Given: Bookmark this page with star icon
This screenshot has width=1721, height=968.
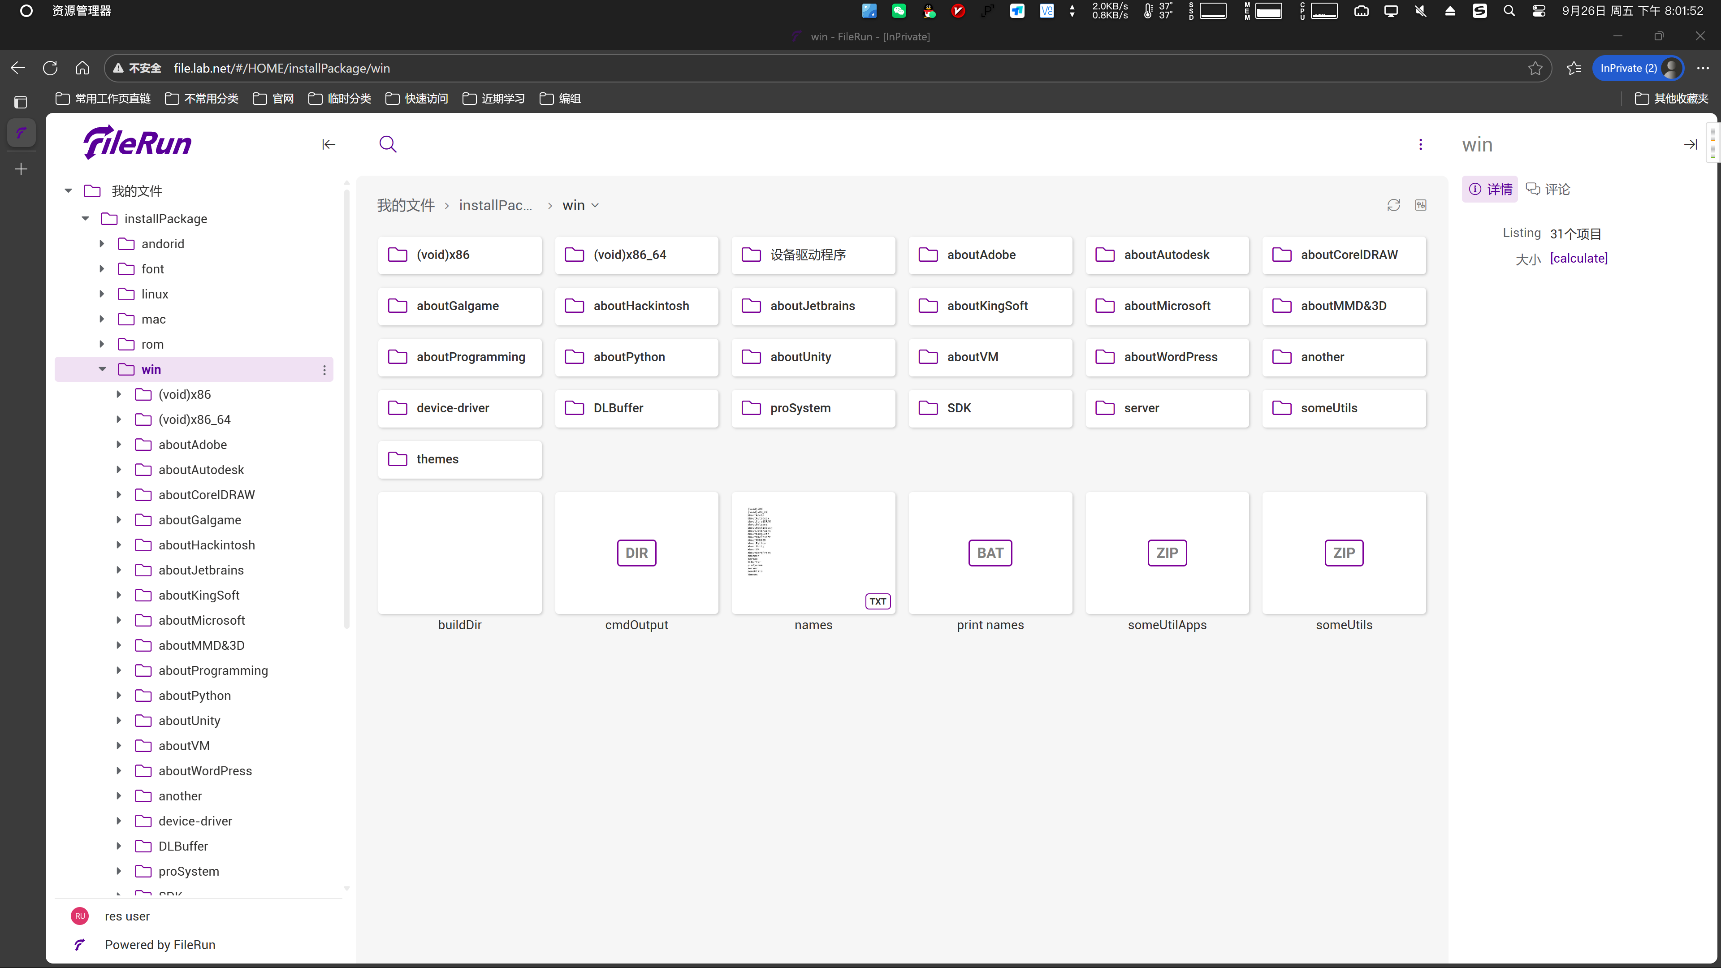Looking at the screenshot, I should click(1535, 68).
